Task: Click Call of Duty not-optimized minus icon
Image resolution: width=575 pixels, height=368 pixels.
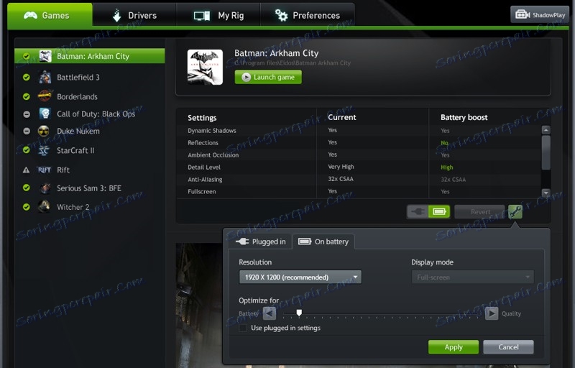Action: point(27,114)
